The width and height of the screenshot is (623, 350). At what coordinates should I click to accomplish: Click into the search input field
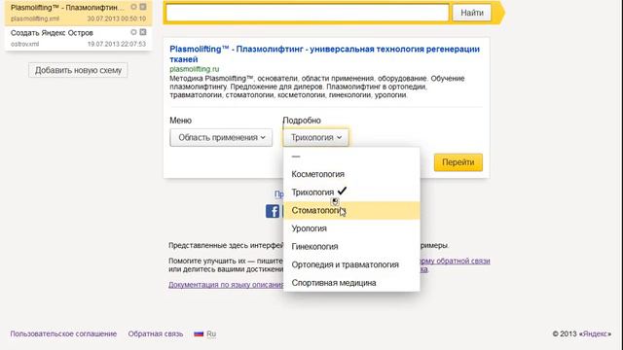(x=308, y=13)
